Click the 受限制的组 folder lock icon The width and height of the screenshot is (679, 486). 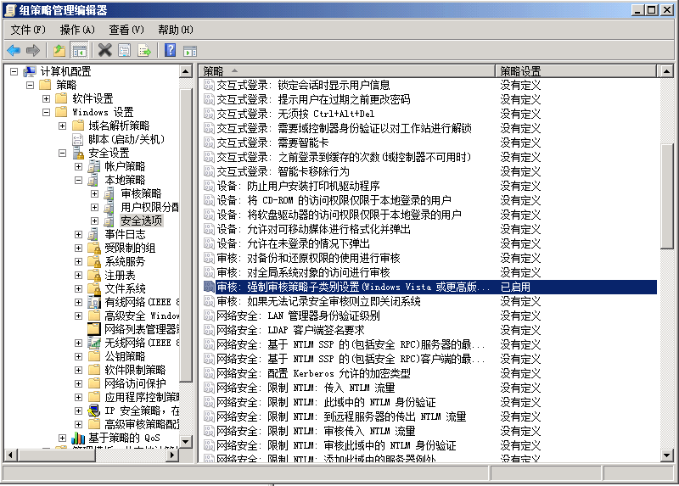tap(94, 248)
